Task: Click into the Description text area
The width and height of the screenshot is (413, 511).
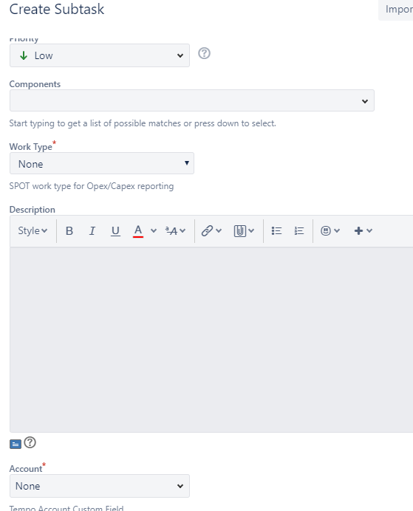Action: (211, 340)
